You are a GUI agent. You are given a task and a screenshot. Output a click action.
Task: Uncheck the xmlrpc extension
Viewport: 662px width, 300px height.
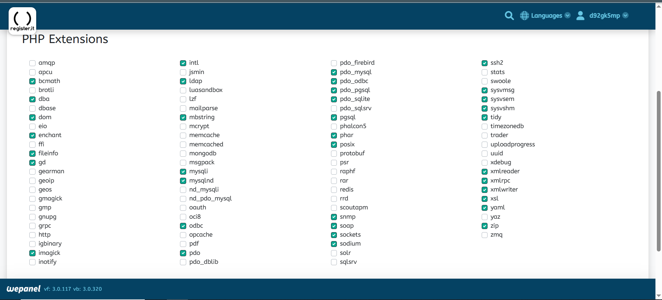point(484,181)
